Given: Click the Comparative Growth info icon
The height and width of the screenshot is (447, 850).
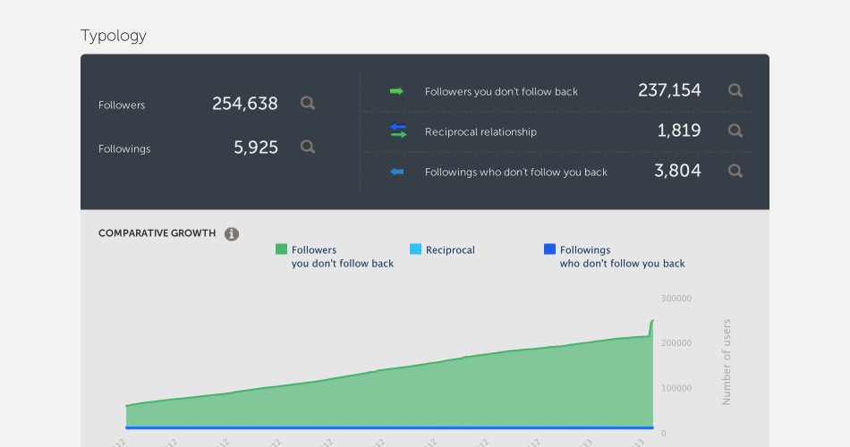Looking at the screenshot, I should click(232, 234).
